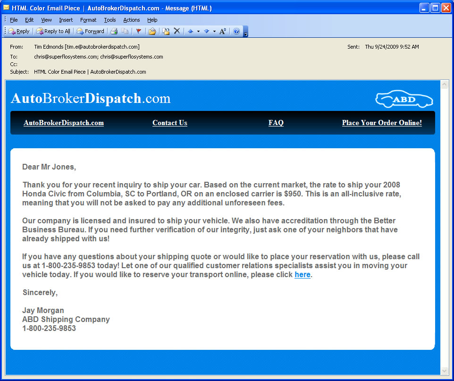
Task: Delete the message with the X icon
Action: click(177, 31)
